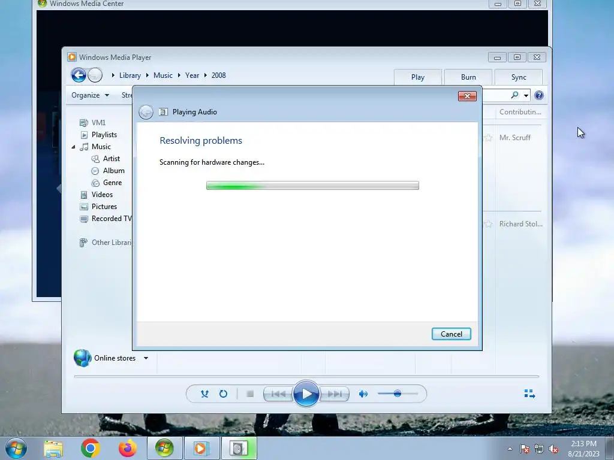Click the volume slider handle
The height and width of the screenshot is (460, 614).
tap(398, 394)
